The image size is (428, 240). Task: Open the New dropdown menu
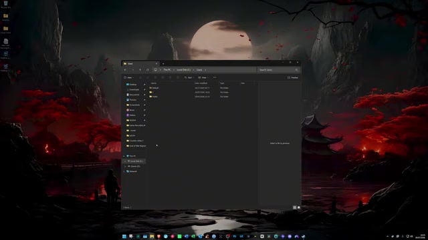[128, 77]
